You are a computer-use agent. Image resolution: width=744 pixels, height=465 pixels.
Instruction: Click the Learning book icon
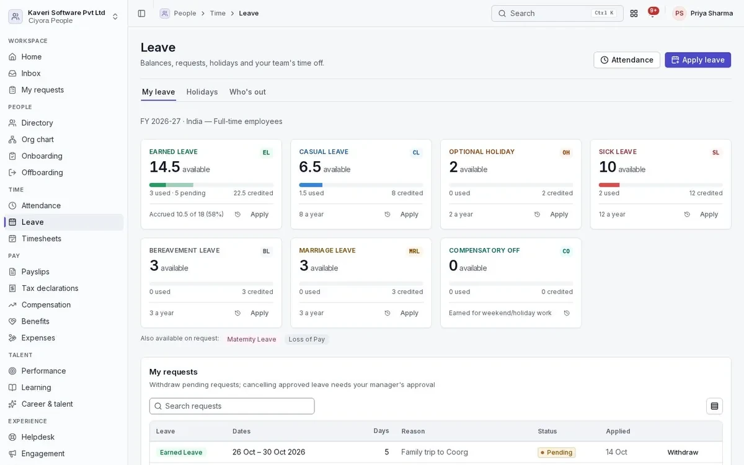[12, 387]
